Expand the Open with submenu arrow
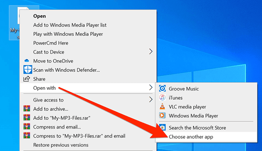 pyautogui.click(x=151, y=87)
